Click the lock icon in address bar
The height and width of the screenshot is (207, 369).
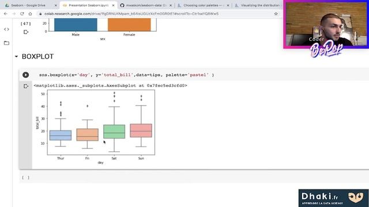pos(40,14)
